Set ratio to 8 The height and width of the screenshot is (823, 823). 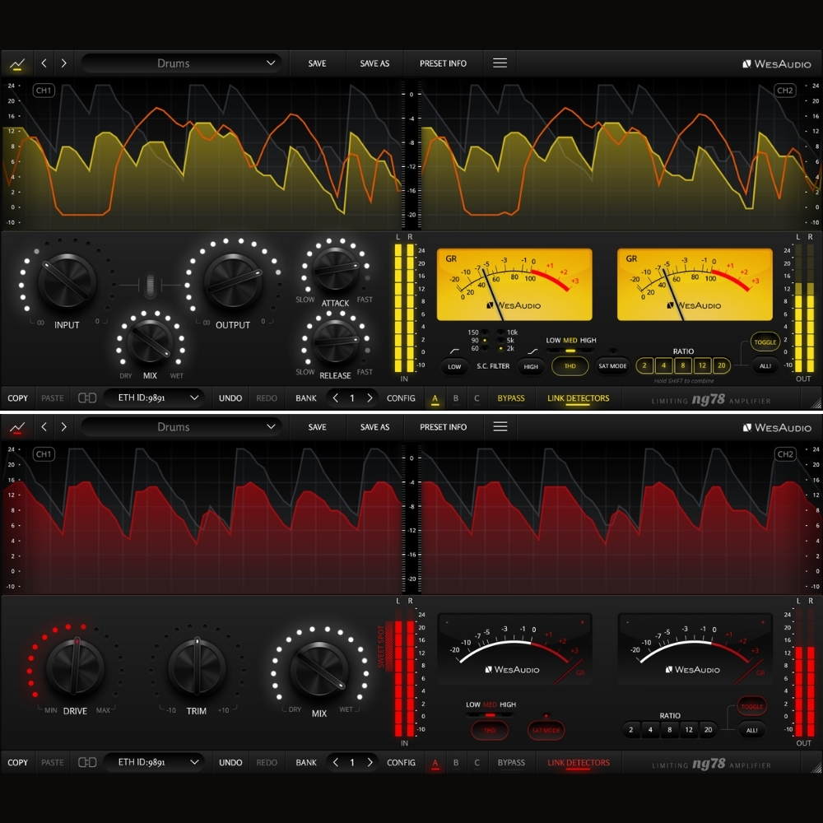[684, 365]
